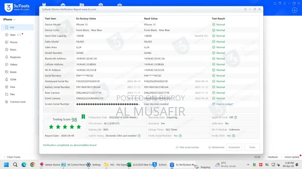Click User decision needed text
The height and width of the screenshot is (169, 302).
pyautogui.click(x=156, y=104)
